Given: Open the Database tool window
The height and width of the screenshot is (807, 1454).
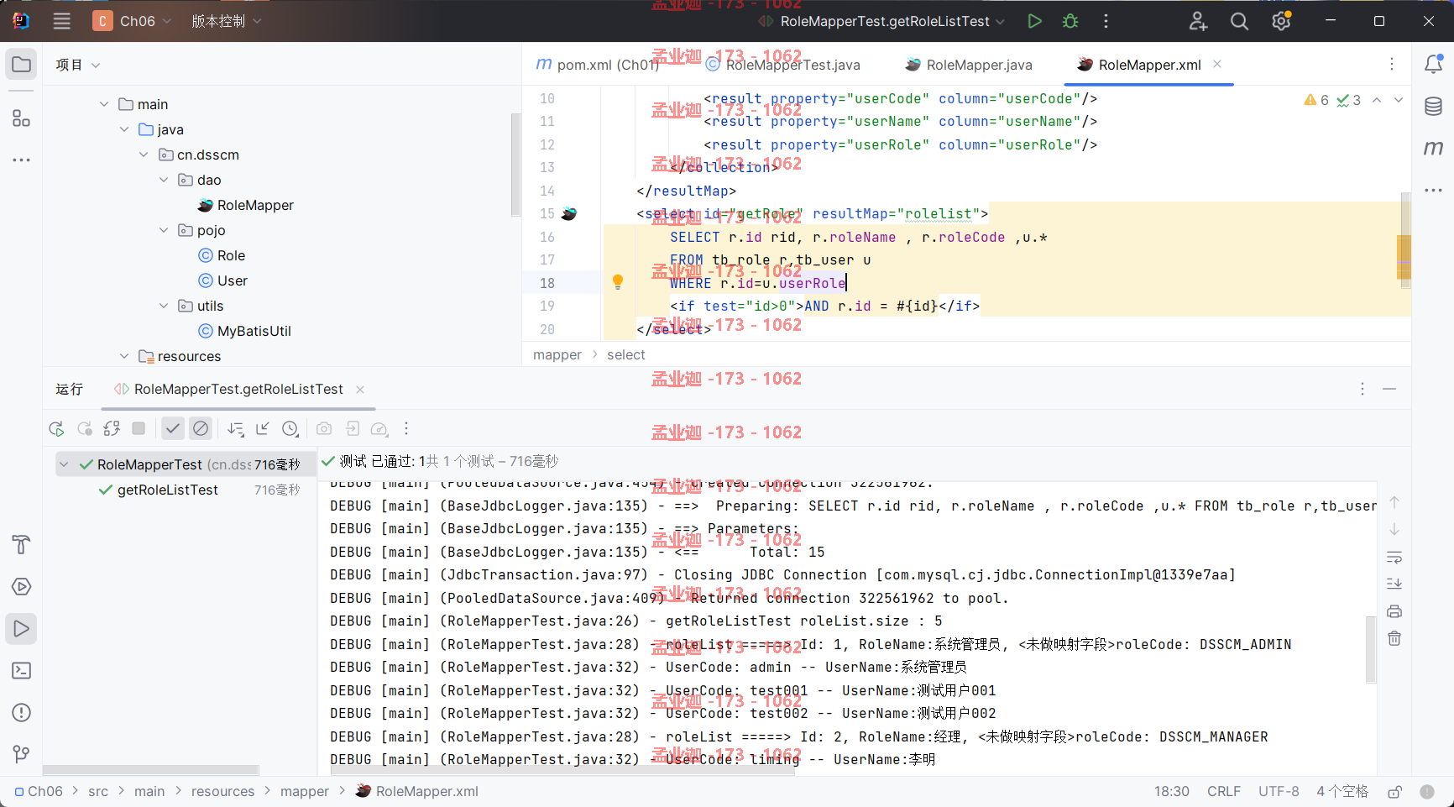Looking at the screenshot, I should (1433, 107).
